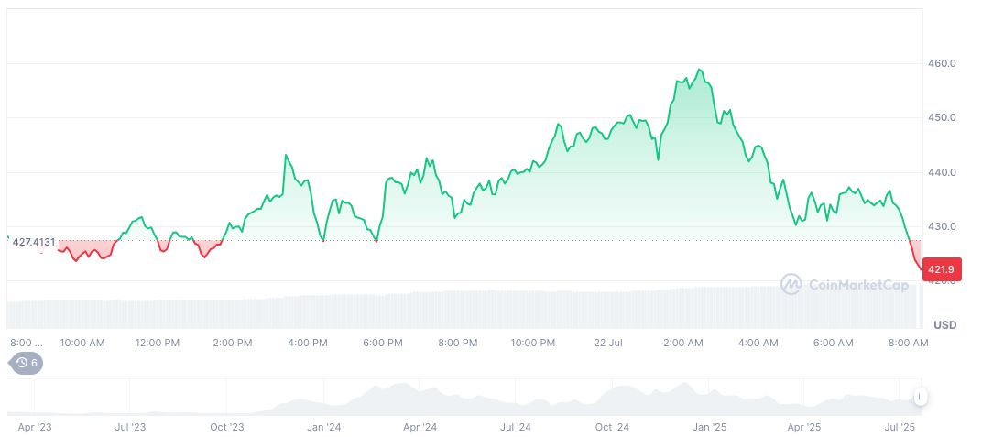
Task: Click the 8:00 PM time axis label
Action: point(457,343)
